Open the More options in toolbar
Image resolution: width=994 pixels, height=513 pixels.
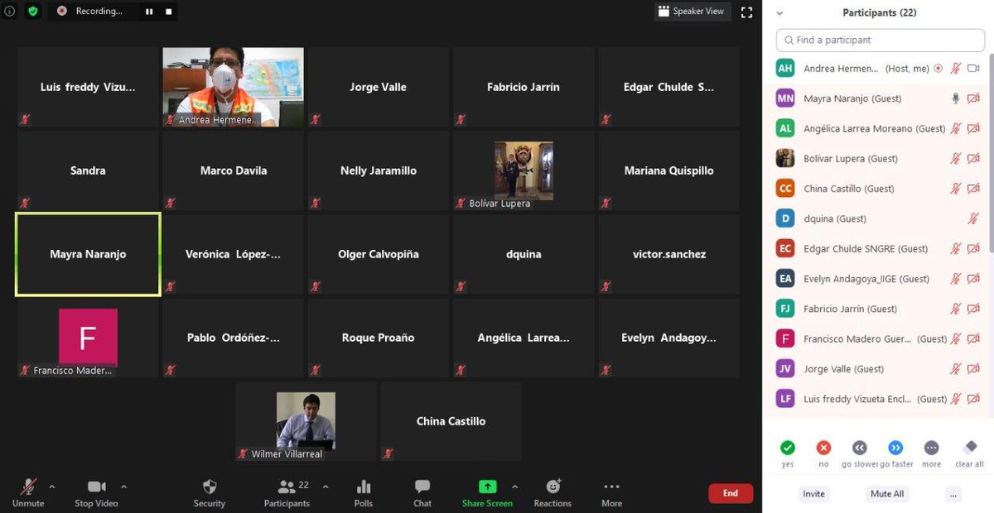(611, 493)
